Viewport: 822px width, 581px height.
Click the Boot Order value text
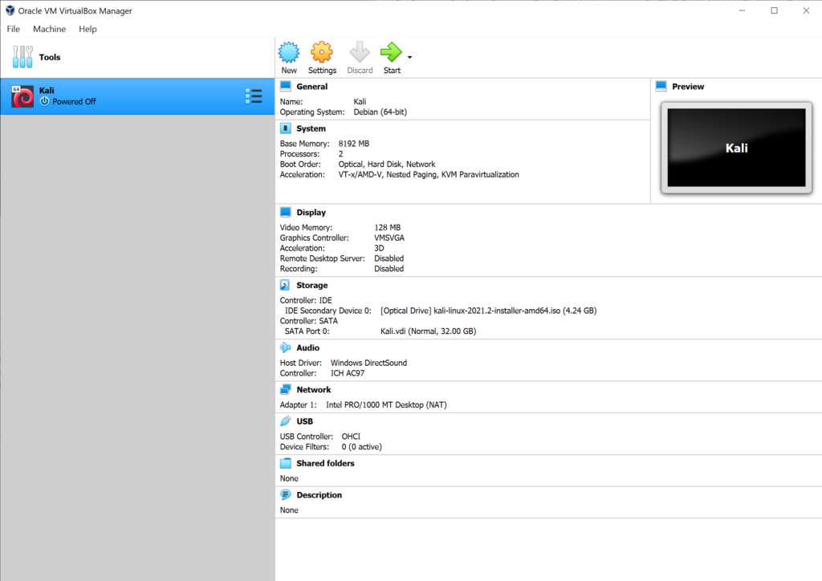pos(387,164)
